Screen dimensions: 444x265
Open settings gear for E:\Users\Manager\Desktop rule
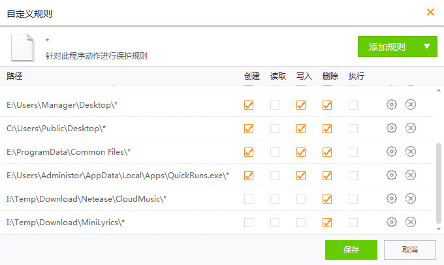point(392,104)
